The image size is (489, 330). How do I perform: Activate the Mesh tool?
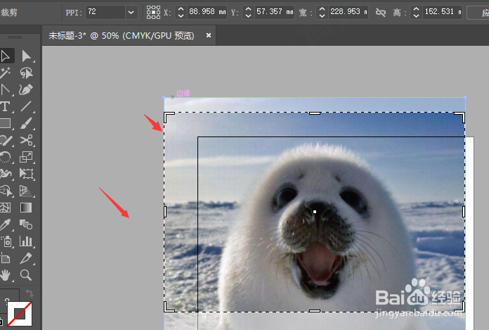[6, 208]
